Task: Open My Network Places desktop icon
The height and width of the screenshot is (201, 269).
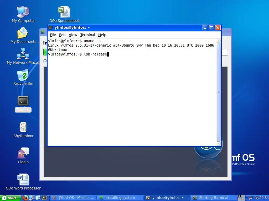Action: 23,56
